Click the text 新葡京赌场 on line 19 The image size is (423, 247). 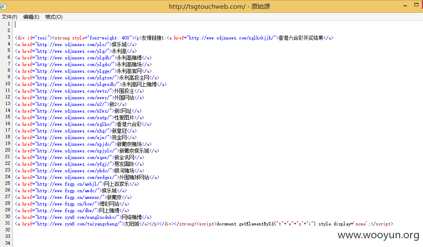[129, 144]
